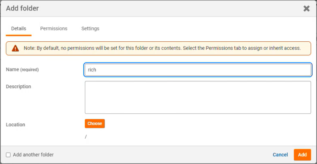Select the Details tab

(x=19, y=28)
